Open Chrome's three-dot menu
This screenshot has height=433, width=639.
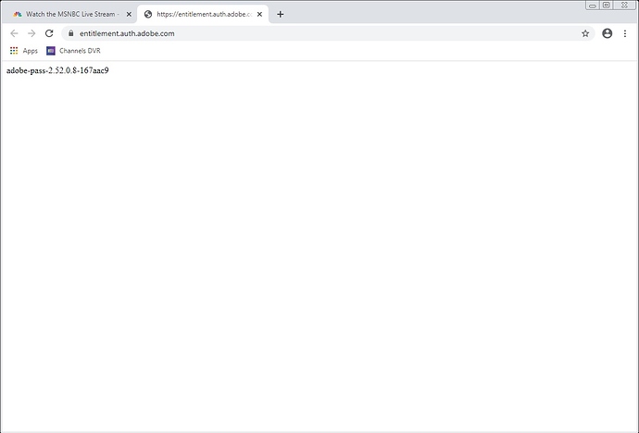[625, 33]
